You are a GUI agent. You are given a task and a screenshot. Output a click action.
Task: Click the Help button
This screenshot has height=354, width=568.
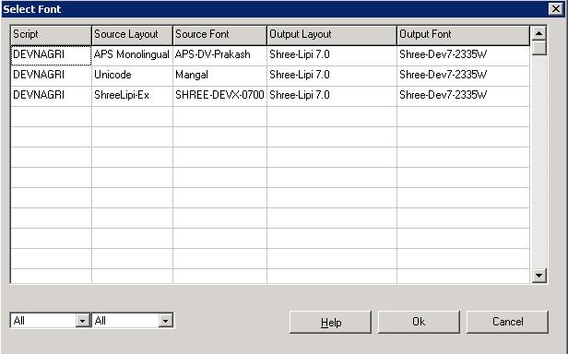[x=330, y=322]
